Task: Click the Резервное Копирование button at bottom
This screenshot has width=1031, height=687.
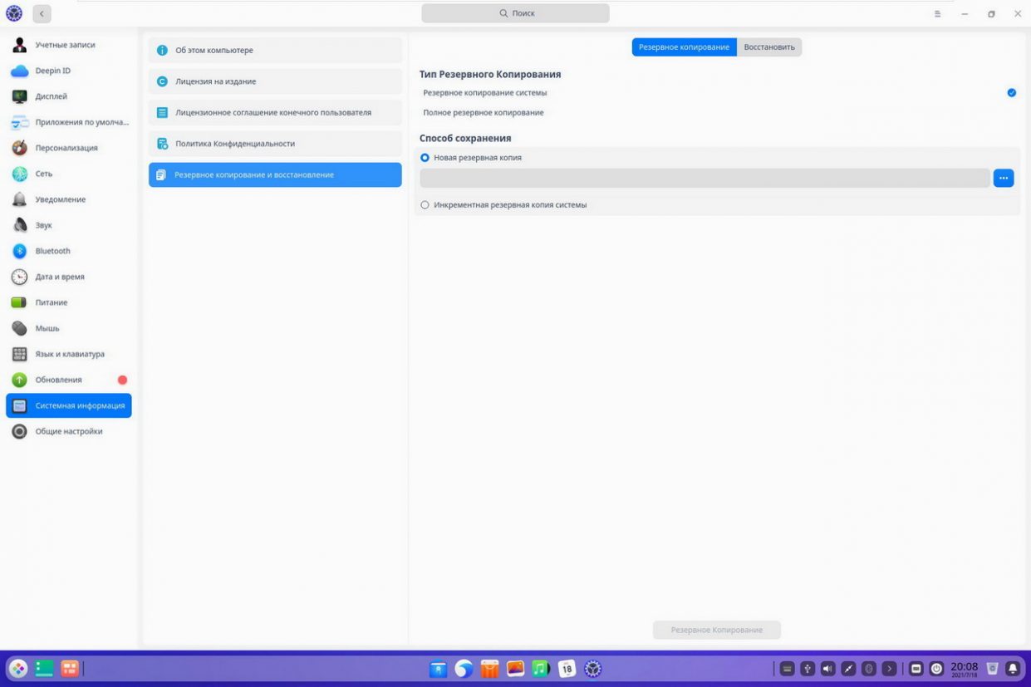Action: pos(716,630)
